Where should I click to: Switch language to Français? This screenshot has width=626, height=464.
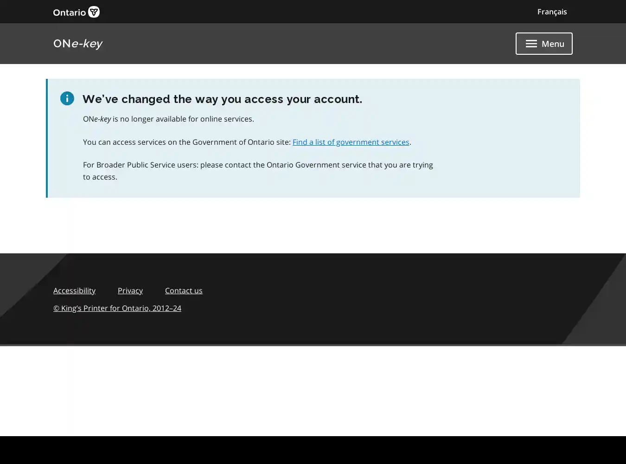tap(552, 12)
